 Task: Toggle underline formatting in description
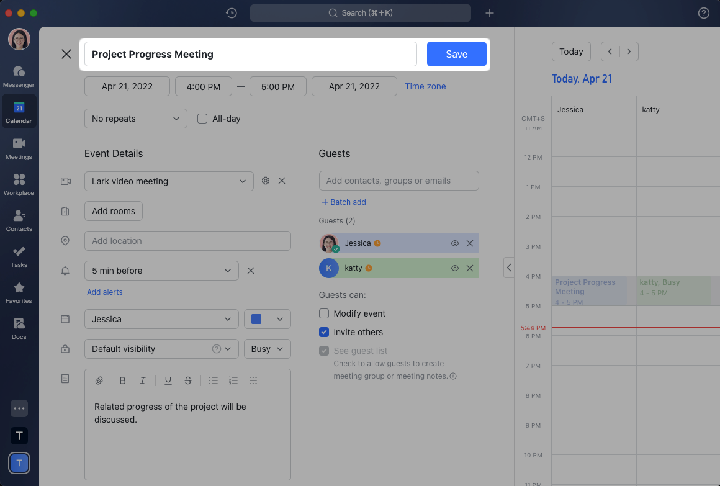[x=168, y=380]
